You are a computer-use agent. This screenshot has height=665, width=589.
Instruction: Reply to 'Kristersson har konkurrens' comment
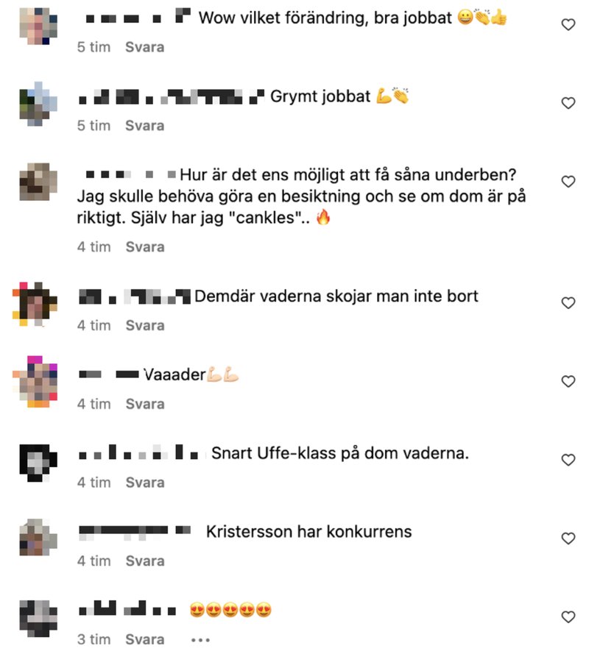[x=145, y=561]
